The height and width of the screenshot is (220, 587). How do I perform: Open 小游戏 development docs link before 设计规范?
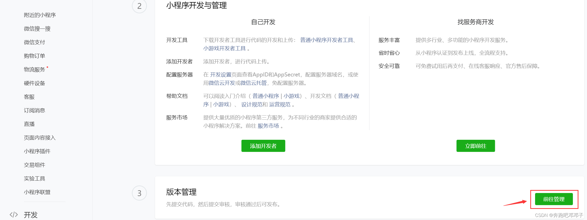pos(221,104)
